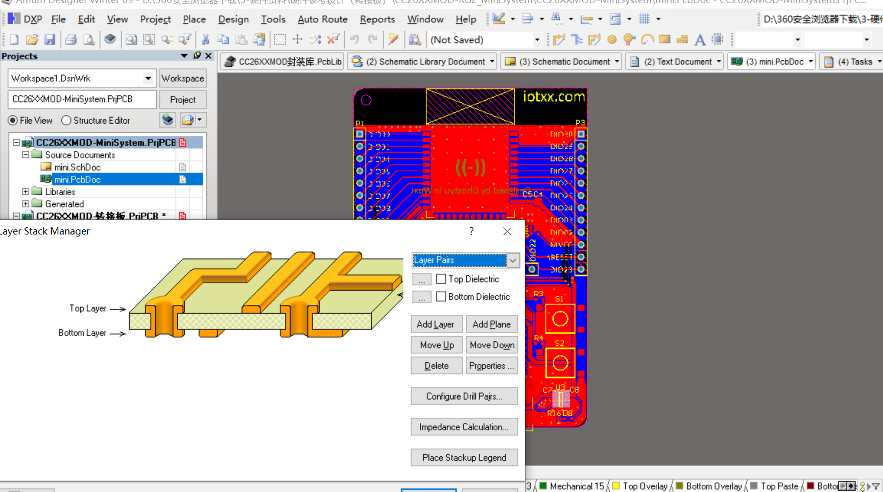
Task: Select the Place String text tool
Action: point(700,39)
